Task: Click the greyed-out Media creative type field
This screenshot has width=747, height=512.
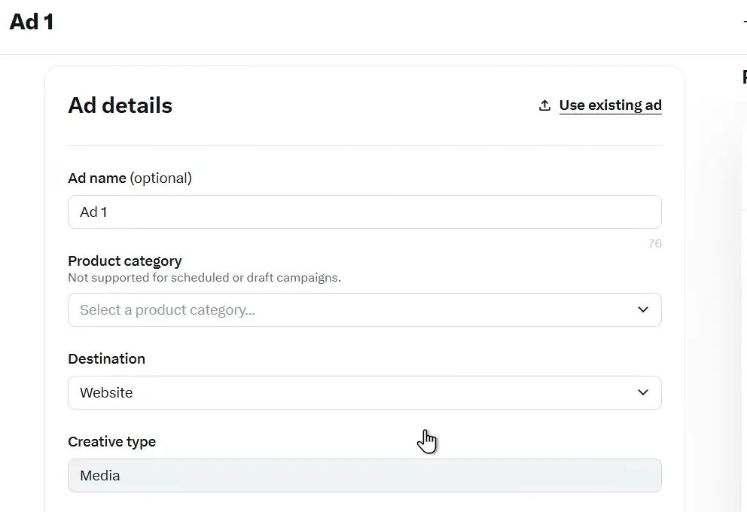Action: [x=364, y=476]
